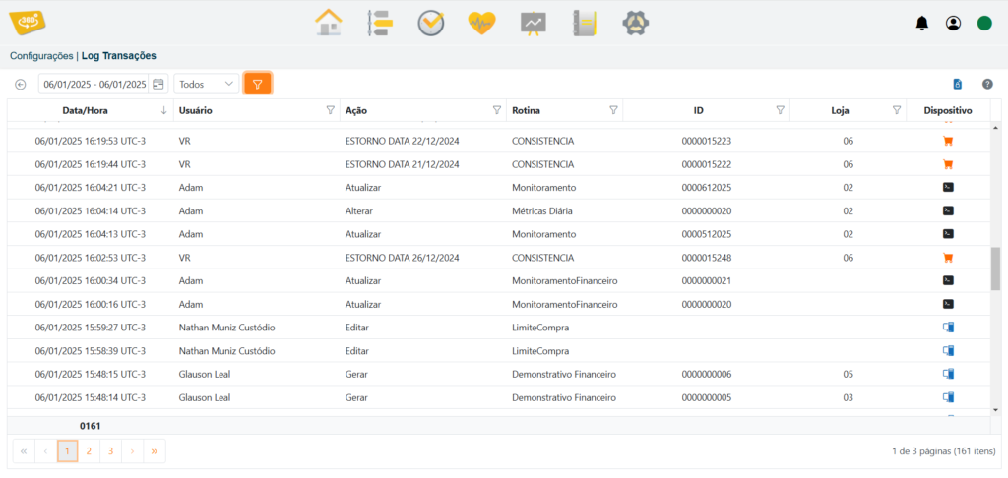1008x478 pixels.
Task: Open the clock checkmark tasks icon
Action: coord(430,24)
